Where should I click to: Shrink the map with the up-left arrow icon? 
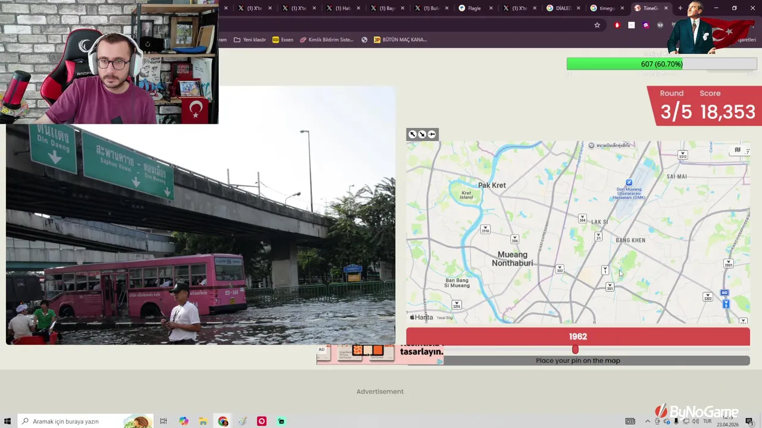[412, 134]
